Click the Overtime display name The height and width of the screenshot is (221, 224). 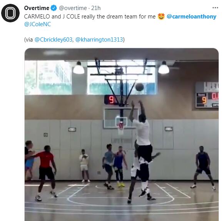[x=37, y=8]
